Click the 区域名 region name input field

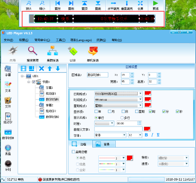click(98, 75)
